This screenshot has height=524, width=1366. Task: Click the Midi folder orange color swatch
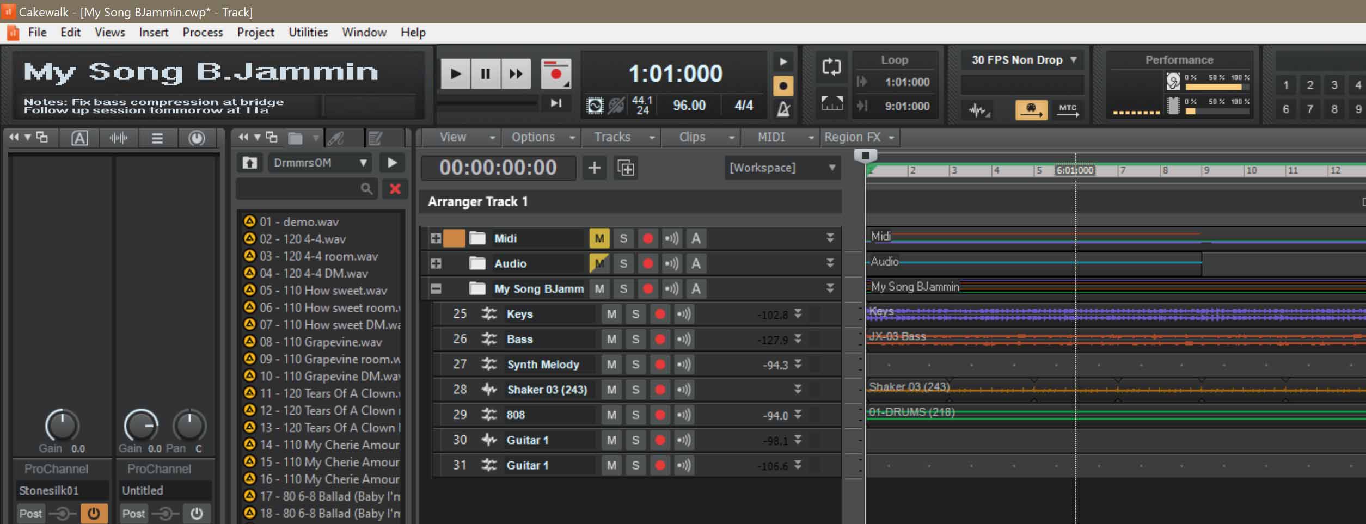(x=454, y=238)
